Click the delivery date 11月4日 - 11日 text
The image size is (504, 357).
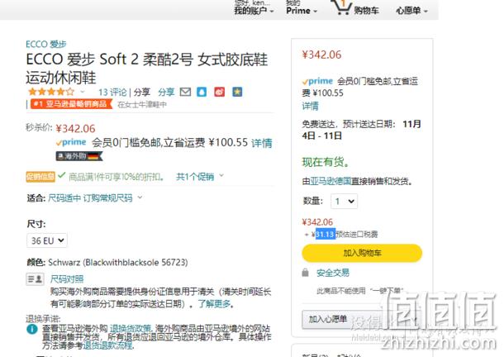[361, 130]
